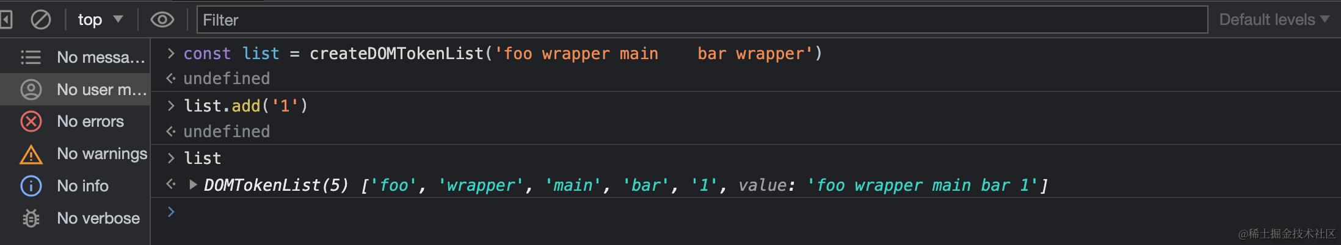This screenshot has height=245, width=1341.
Task: Click the value 'foo wrapper main bar 1' string
Action: 922,185
